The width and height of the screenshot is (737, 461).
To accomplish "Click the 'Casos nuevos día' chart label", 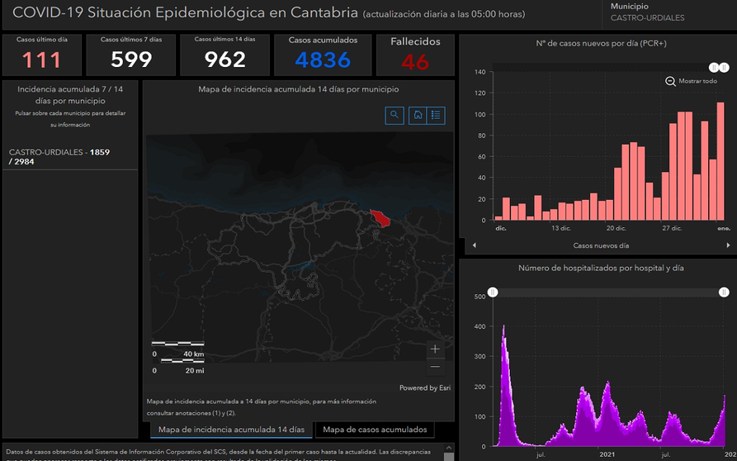I will coord(601,245).
